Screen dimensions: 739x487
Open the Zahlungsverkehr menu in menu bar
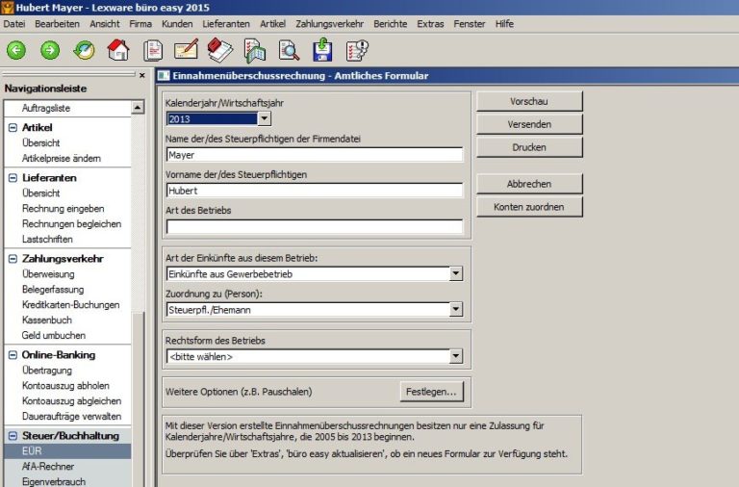click(329, 23)
